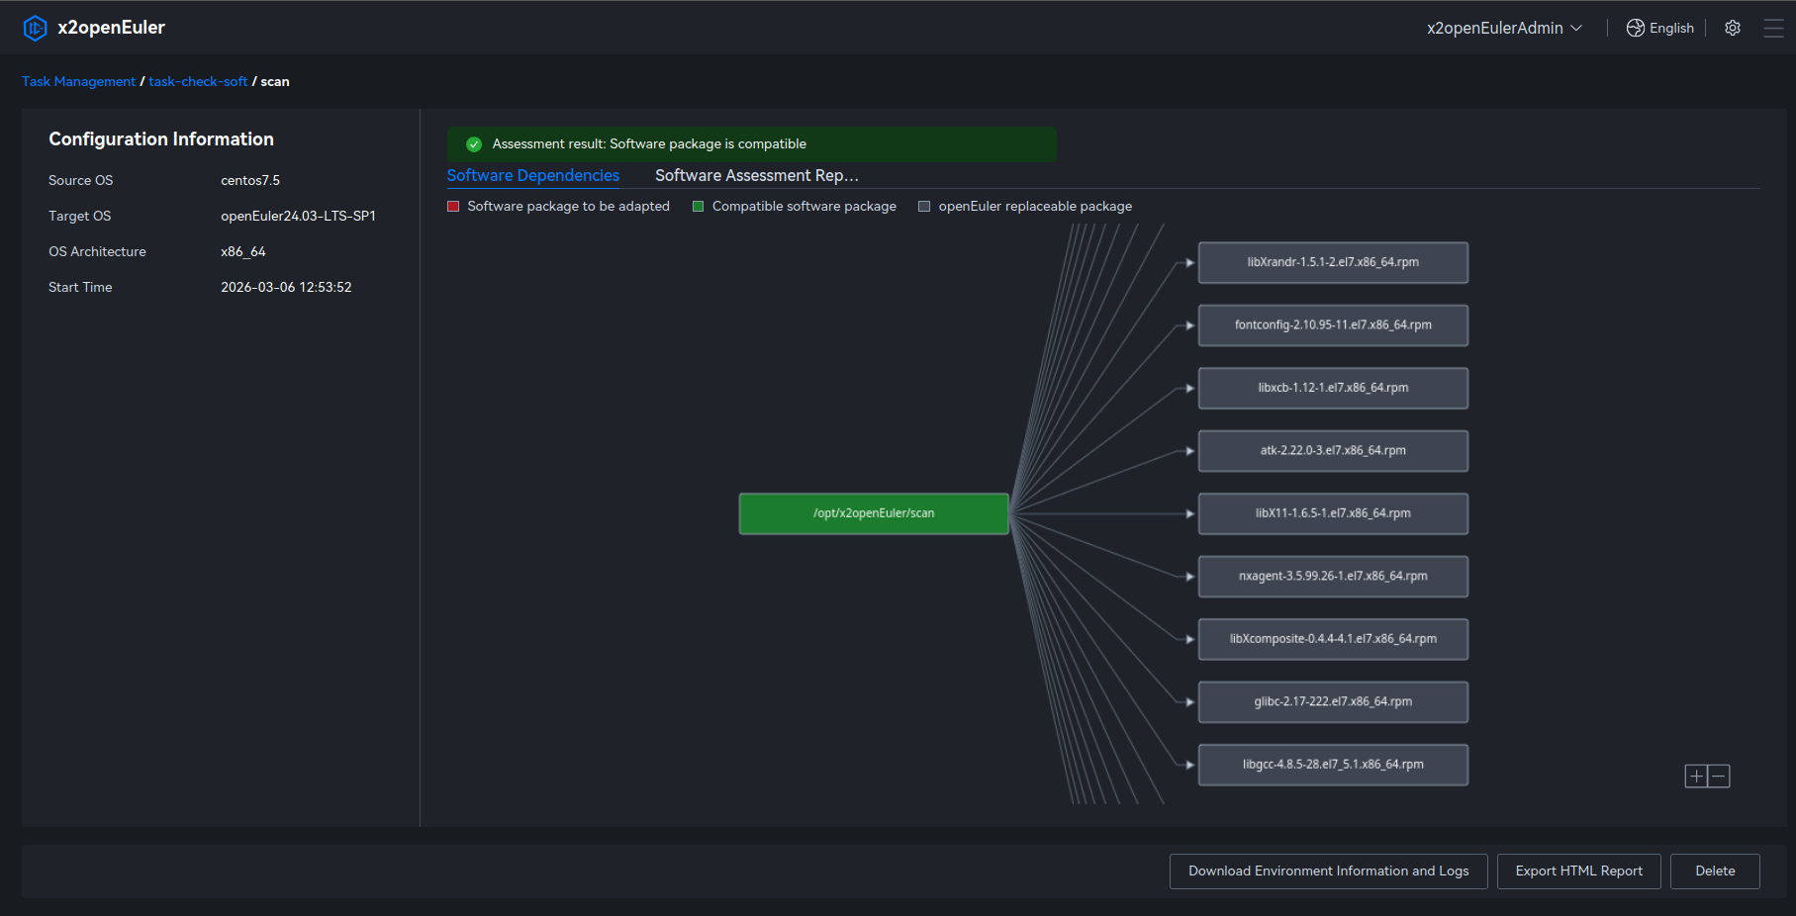Zoom out the dependency graph

click(1719, 777)
